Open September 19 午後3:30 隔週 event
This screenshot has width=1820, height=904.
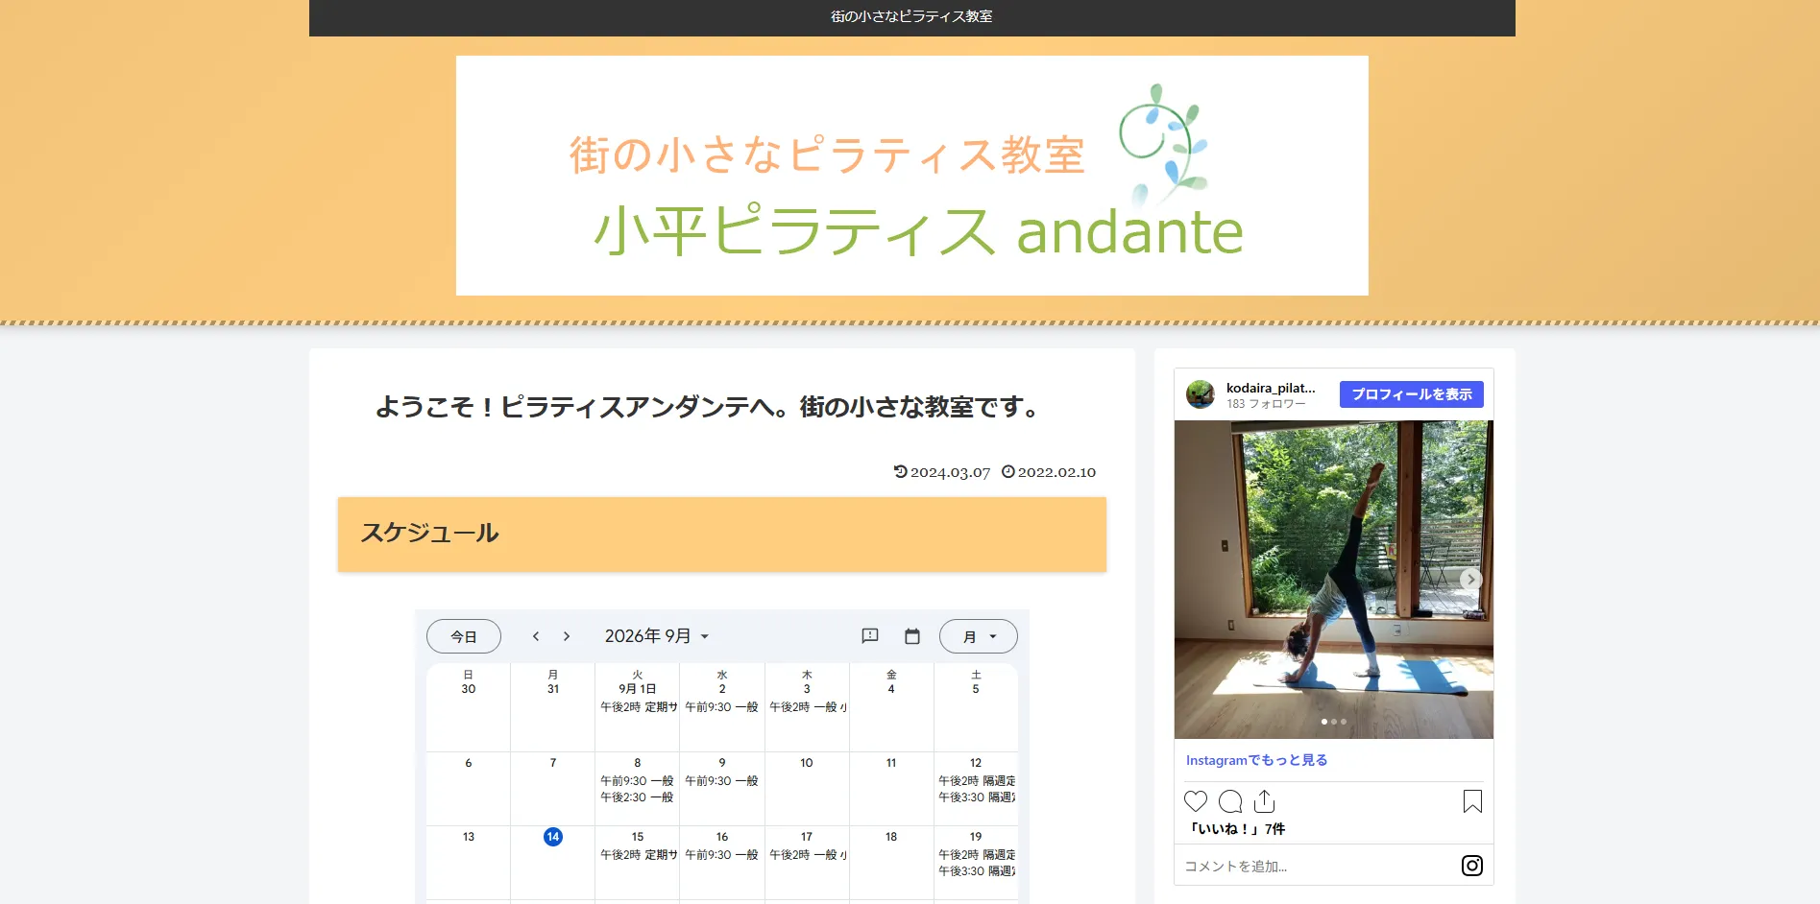tap(976, 871)
